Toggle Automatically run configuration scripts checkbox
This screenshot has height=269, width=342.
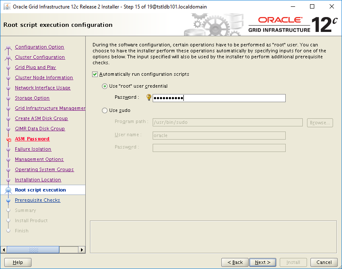pyautogui.click(x=95, y=74)
